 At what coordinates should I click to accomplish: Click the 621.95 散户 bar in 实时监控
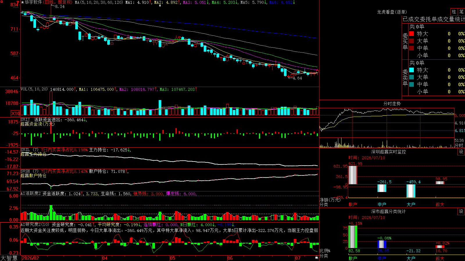tap(353, 175)
